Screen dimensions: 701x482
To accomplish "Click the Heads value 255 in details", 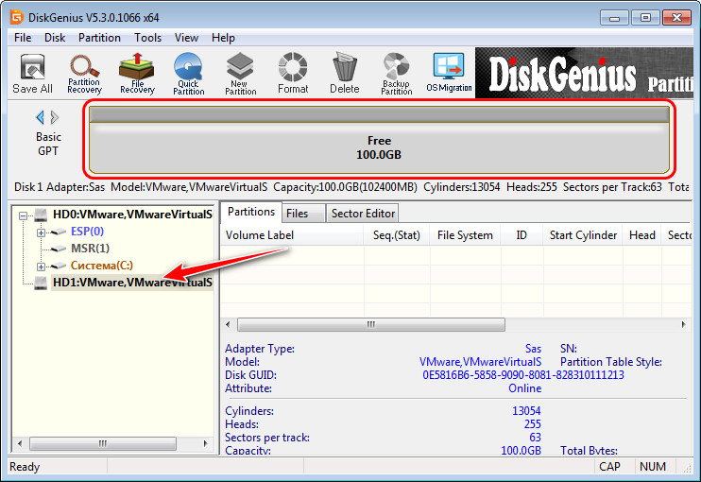I will [533, 423].
